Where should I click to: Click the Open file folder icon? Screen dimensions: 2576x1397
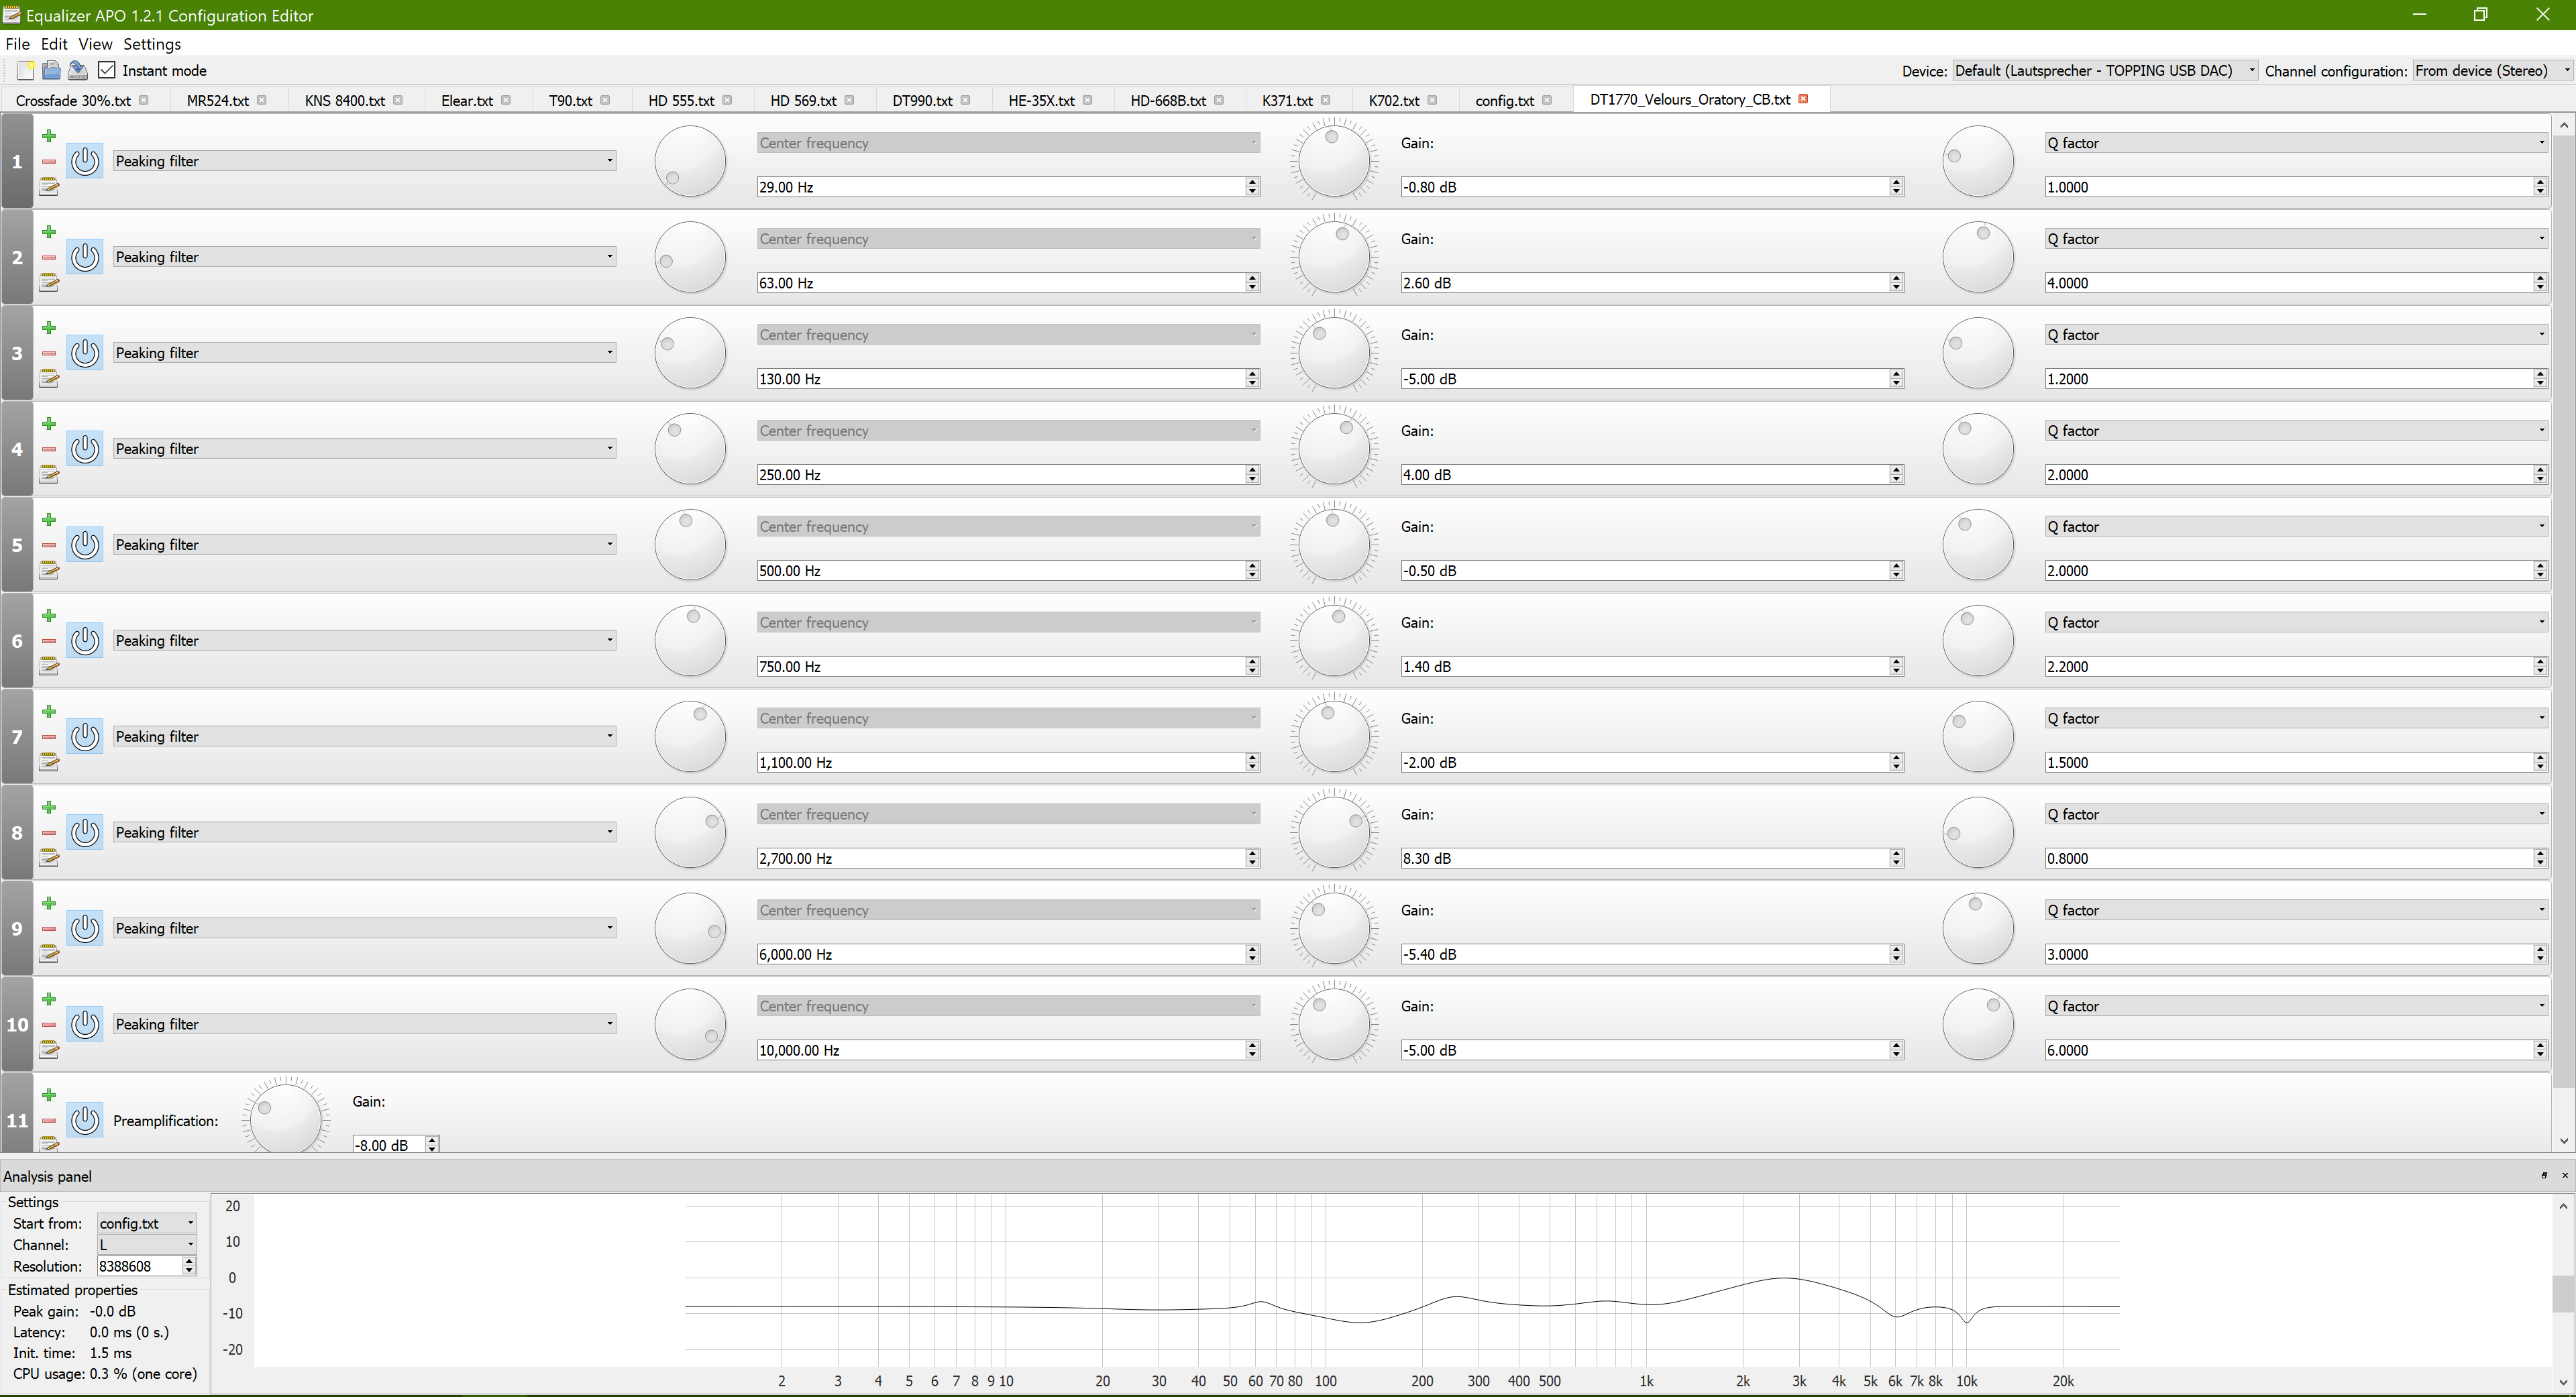(x=51, y=70)
